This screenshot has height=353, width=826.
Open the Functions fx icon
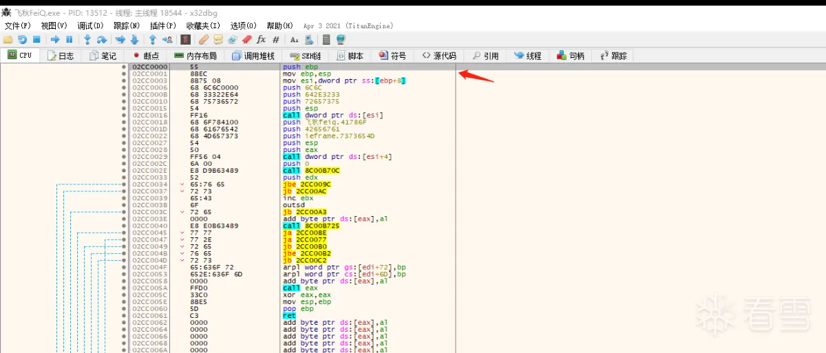pyautogui.click(x=261, y=39)
